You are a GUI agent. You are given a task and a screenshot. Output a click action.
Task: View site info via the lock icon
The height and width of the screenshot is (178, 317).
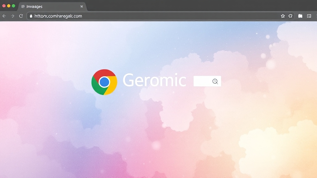click(x=31, y=16)
